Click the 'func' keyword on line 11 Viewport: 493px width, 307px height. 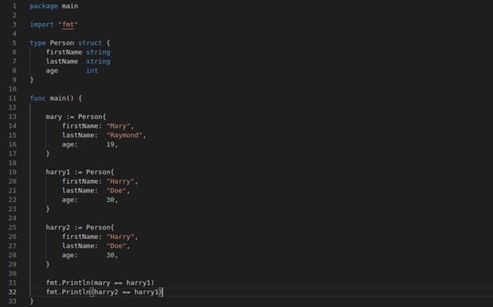click(38, 99)
